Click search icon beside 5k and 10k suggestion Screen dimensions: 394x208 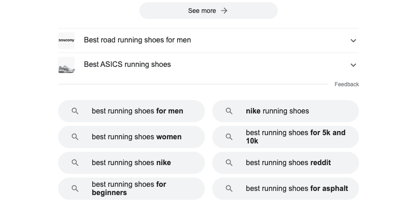(229, 137)
